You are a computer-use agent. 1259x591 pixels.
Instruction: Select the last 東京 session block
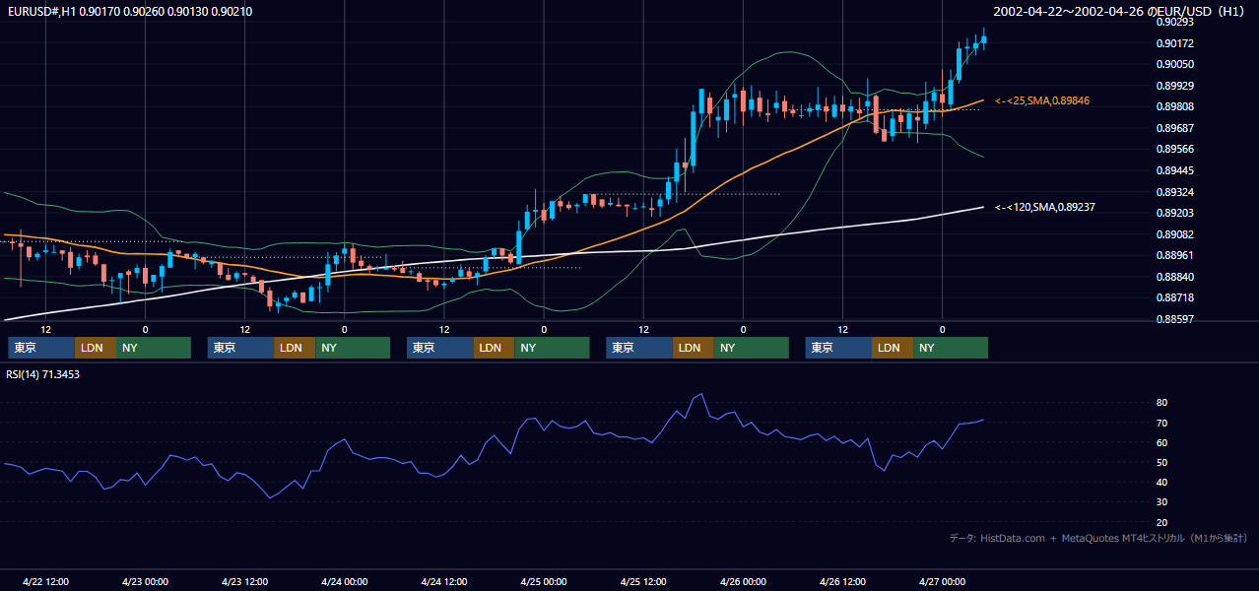coord(839,348)
